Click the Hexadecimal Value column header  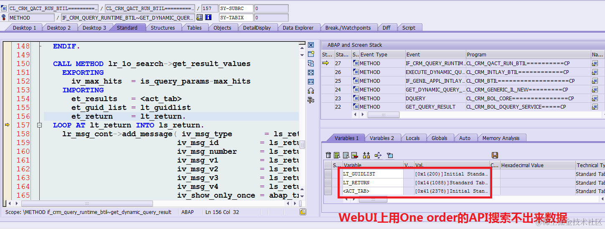(x=538, y=165)
